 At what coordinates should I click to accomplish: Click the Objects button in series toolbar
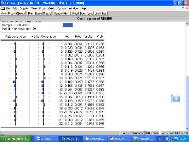click(x=20, y=13)
